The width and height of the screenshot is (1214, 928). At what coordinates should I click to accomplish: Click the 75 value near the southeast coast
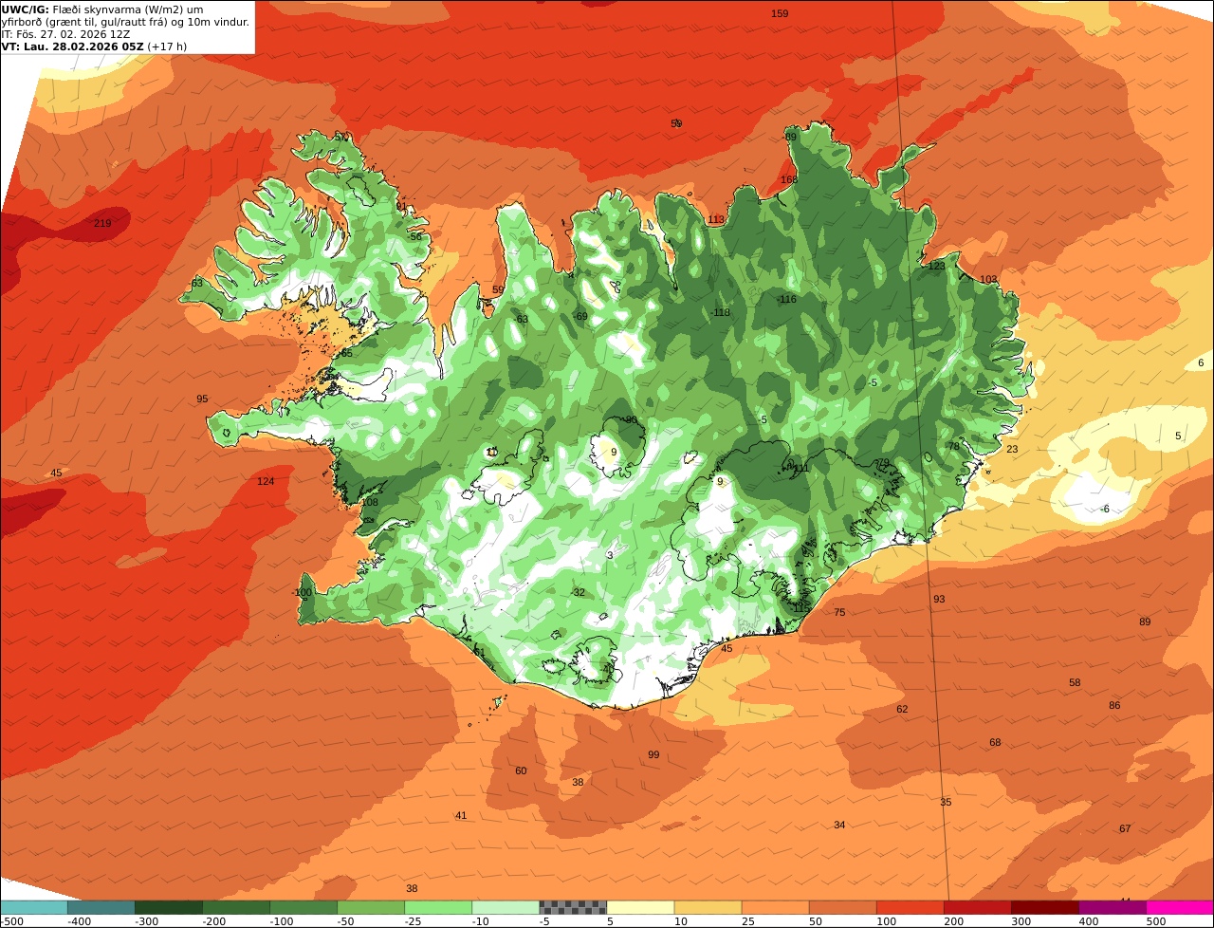(x=839, y=612)
